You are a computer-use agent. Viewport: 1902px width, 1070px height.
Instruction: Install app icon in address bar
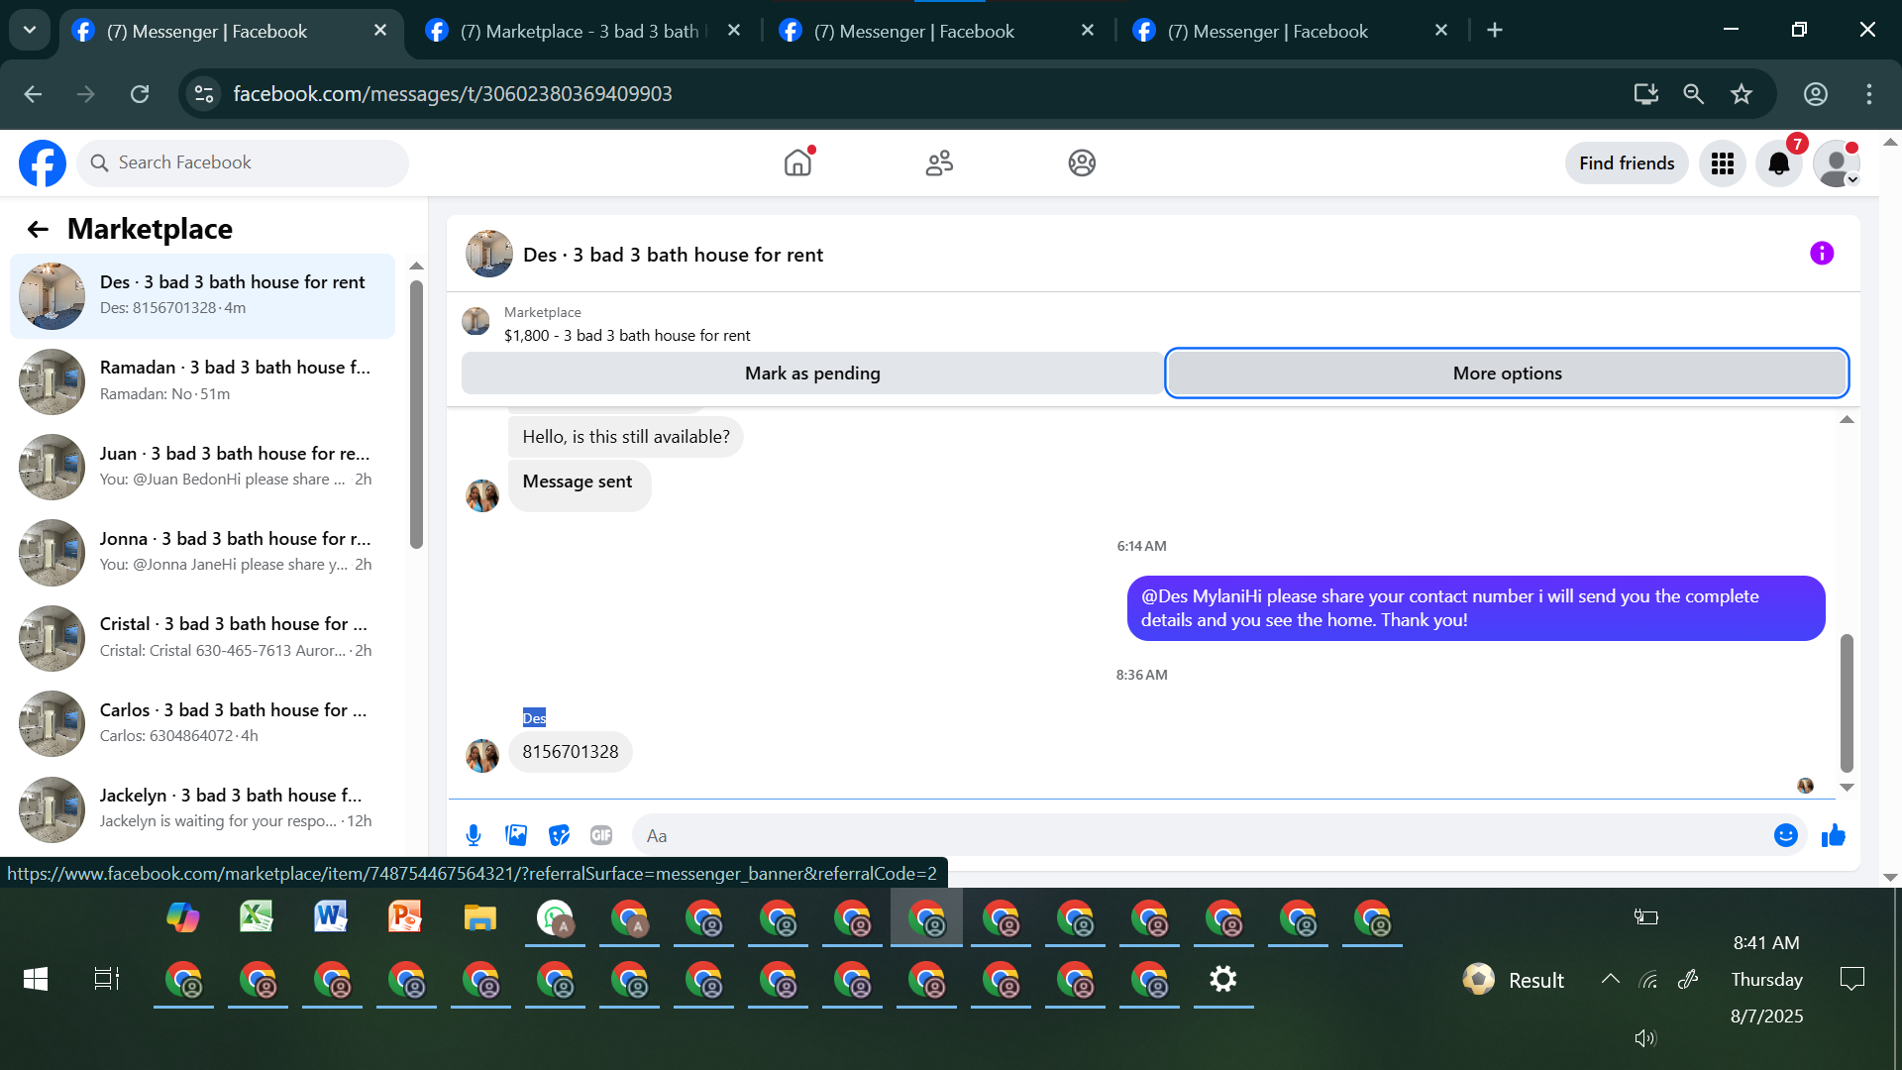tap(1645, 94)
